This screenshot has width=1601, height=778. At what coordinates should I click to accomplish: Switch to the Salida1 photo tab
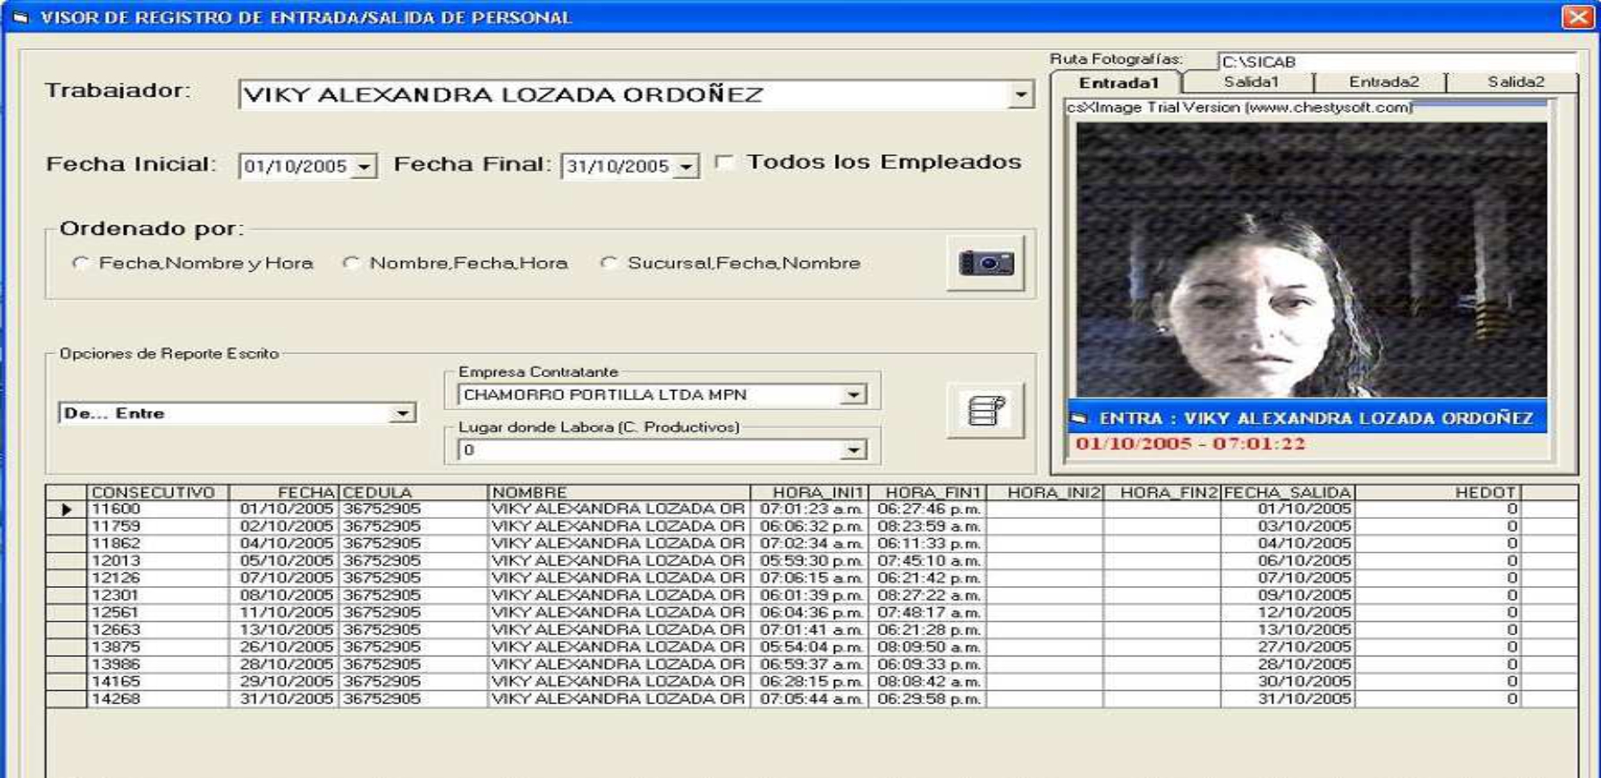pos(1250,83)
